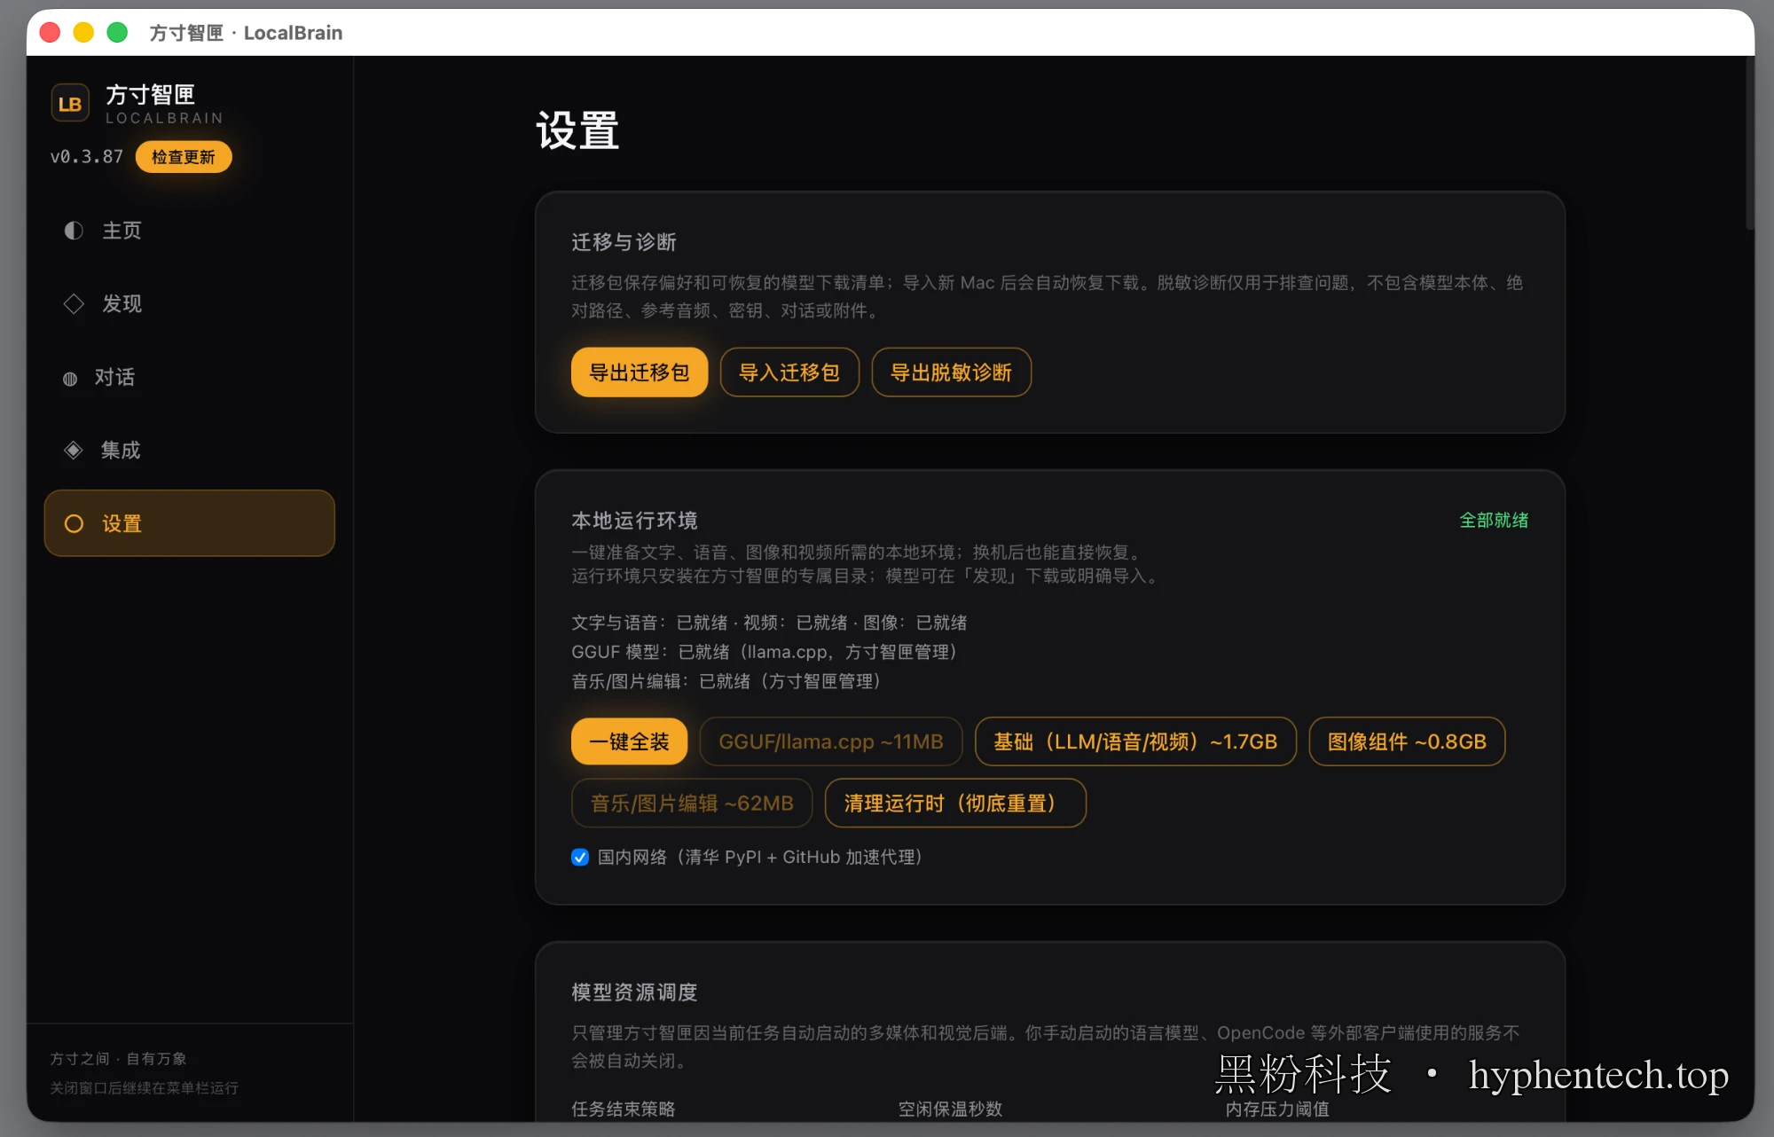This screenshot has height=1137, width=1774.
Task: Click the 导出迁移包 button
Action: [x=640, y=372]
